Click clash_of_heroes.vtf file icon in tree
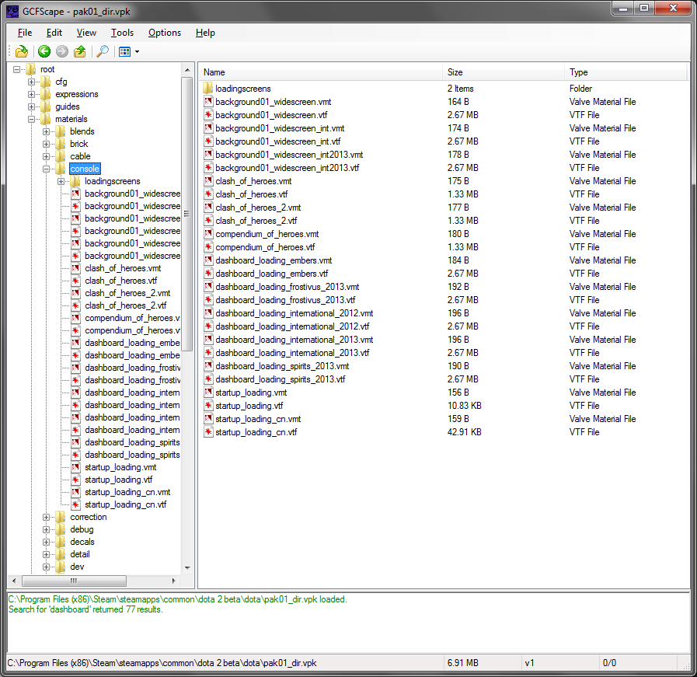The width and height of the screenshot is (697, 677). click(76, 281)
